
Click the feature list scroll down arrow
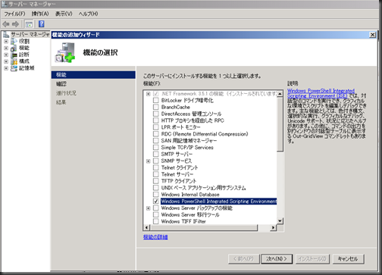pyautogui.click(x=280, y=221)
